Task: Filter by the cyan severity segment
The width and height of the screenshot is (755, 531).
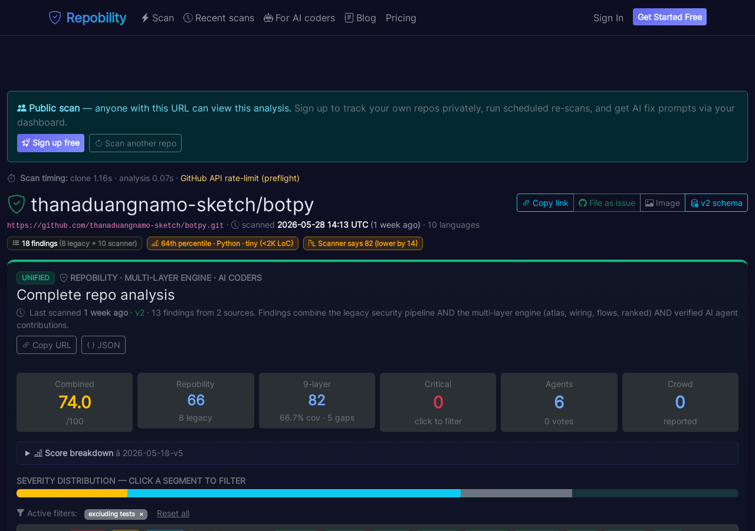Action: click(x=294, y=493)
